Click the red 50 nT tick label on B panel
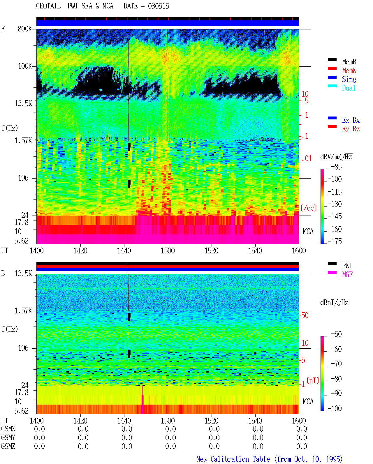 305,315
